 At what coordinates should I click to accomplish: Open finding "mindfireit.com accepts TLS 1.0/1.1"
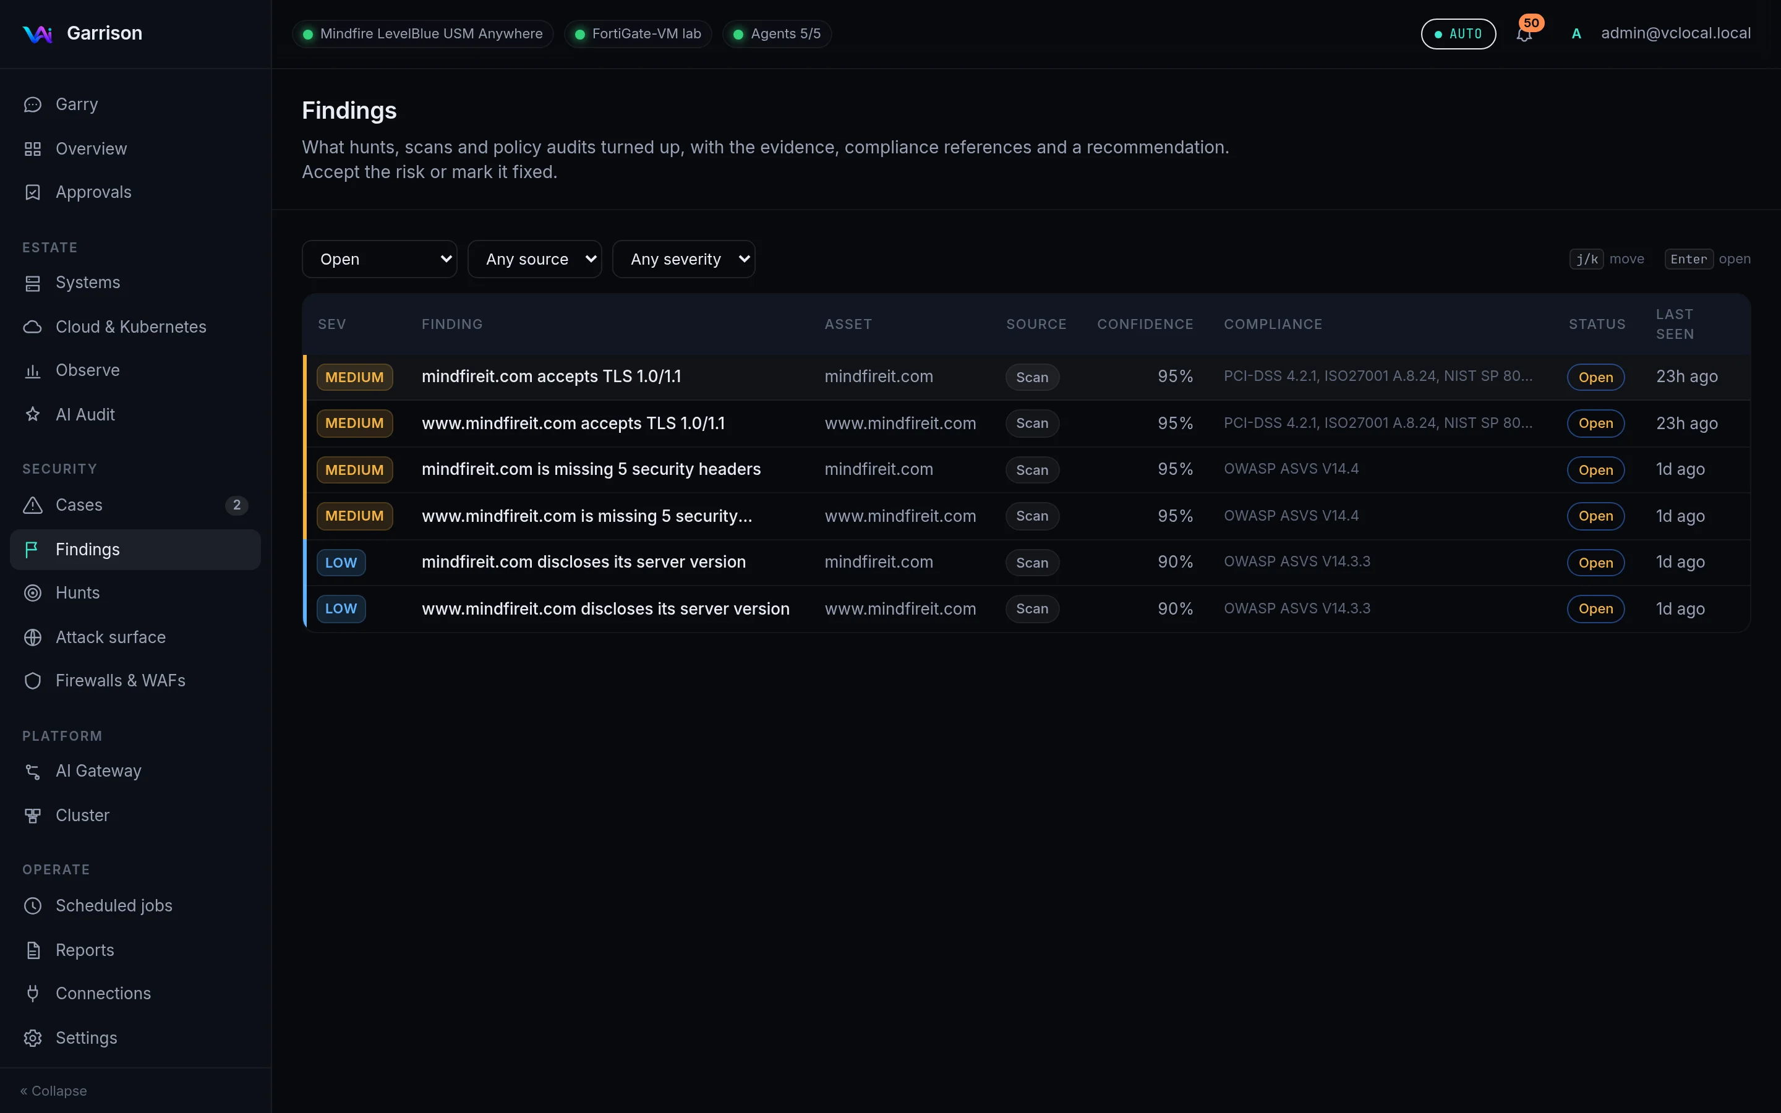[1027, 377]
